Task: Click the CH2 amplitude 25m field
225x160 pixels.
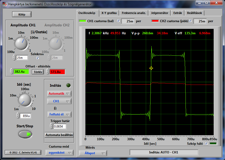Action: [57, 58]
